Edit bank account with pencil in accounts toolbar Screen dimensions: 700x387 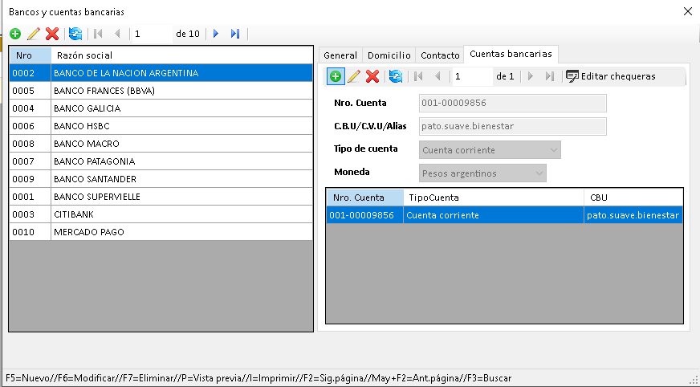[354, 76]
